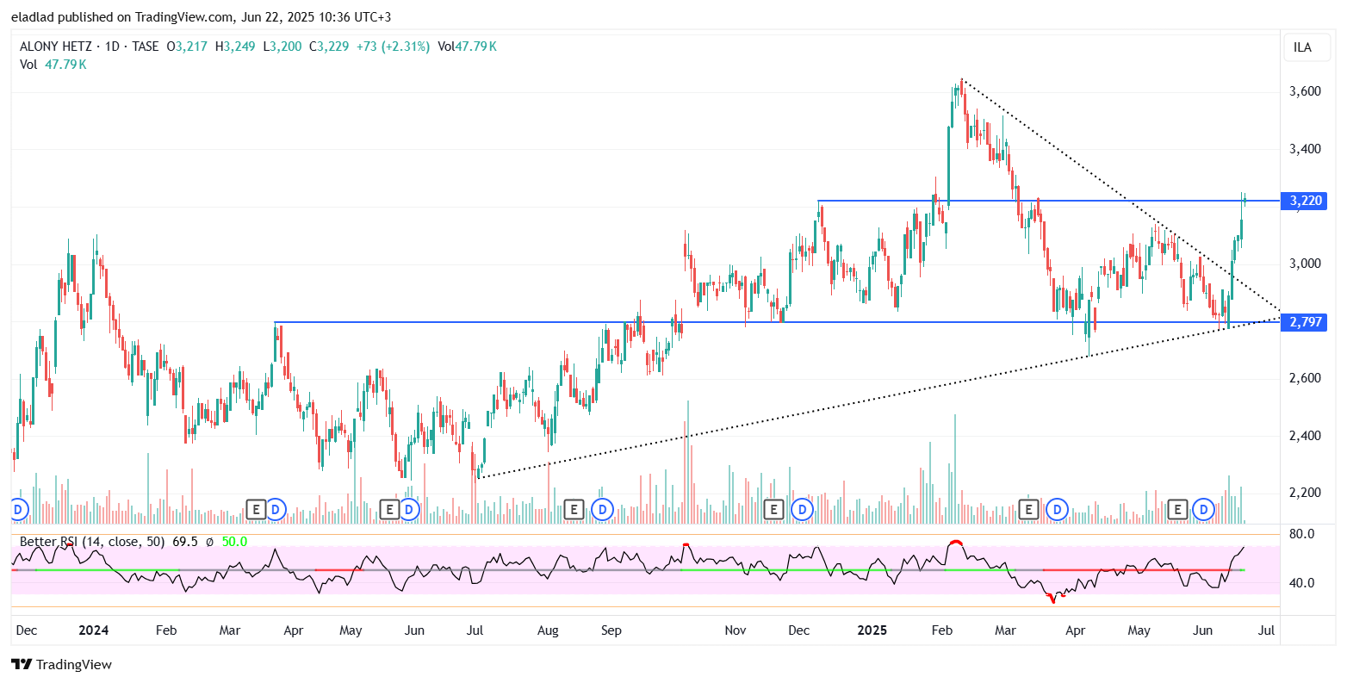Click the O3,217 open value

point(187,47)
